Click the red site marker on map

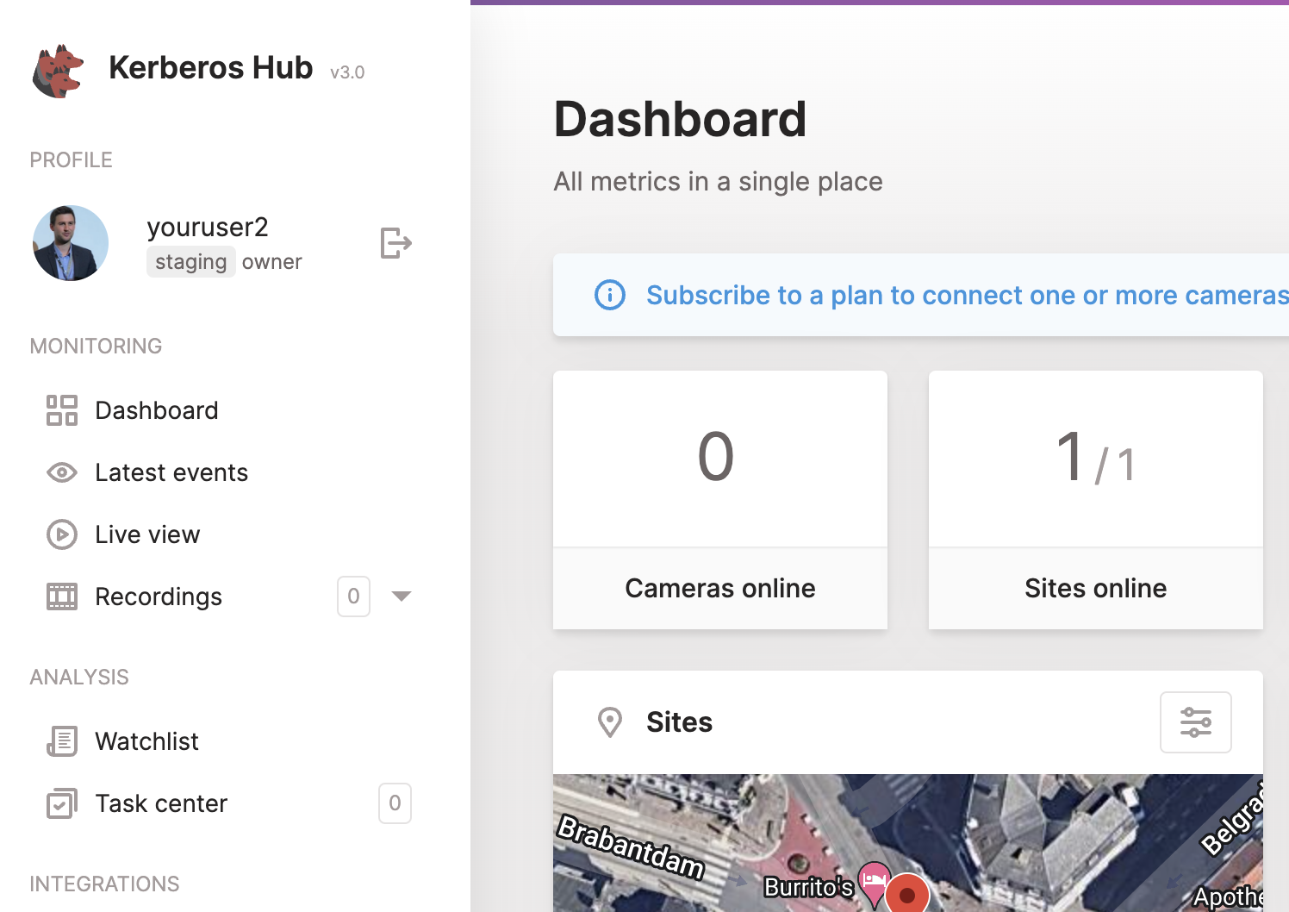[906, 895]
